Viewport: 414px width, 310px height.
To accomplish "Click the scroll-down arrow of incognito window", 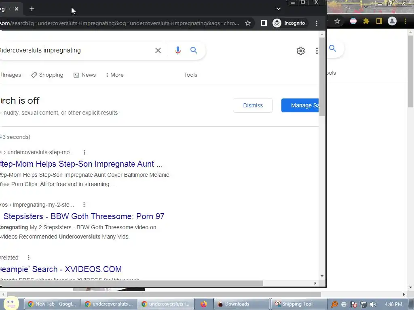I will tap(322, 276).
